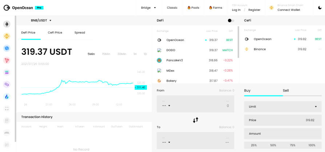325x152 pixels.
Task: Swap From and To tokens arrows icon
Action: pyautogui.click(x=196, y=120)
